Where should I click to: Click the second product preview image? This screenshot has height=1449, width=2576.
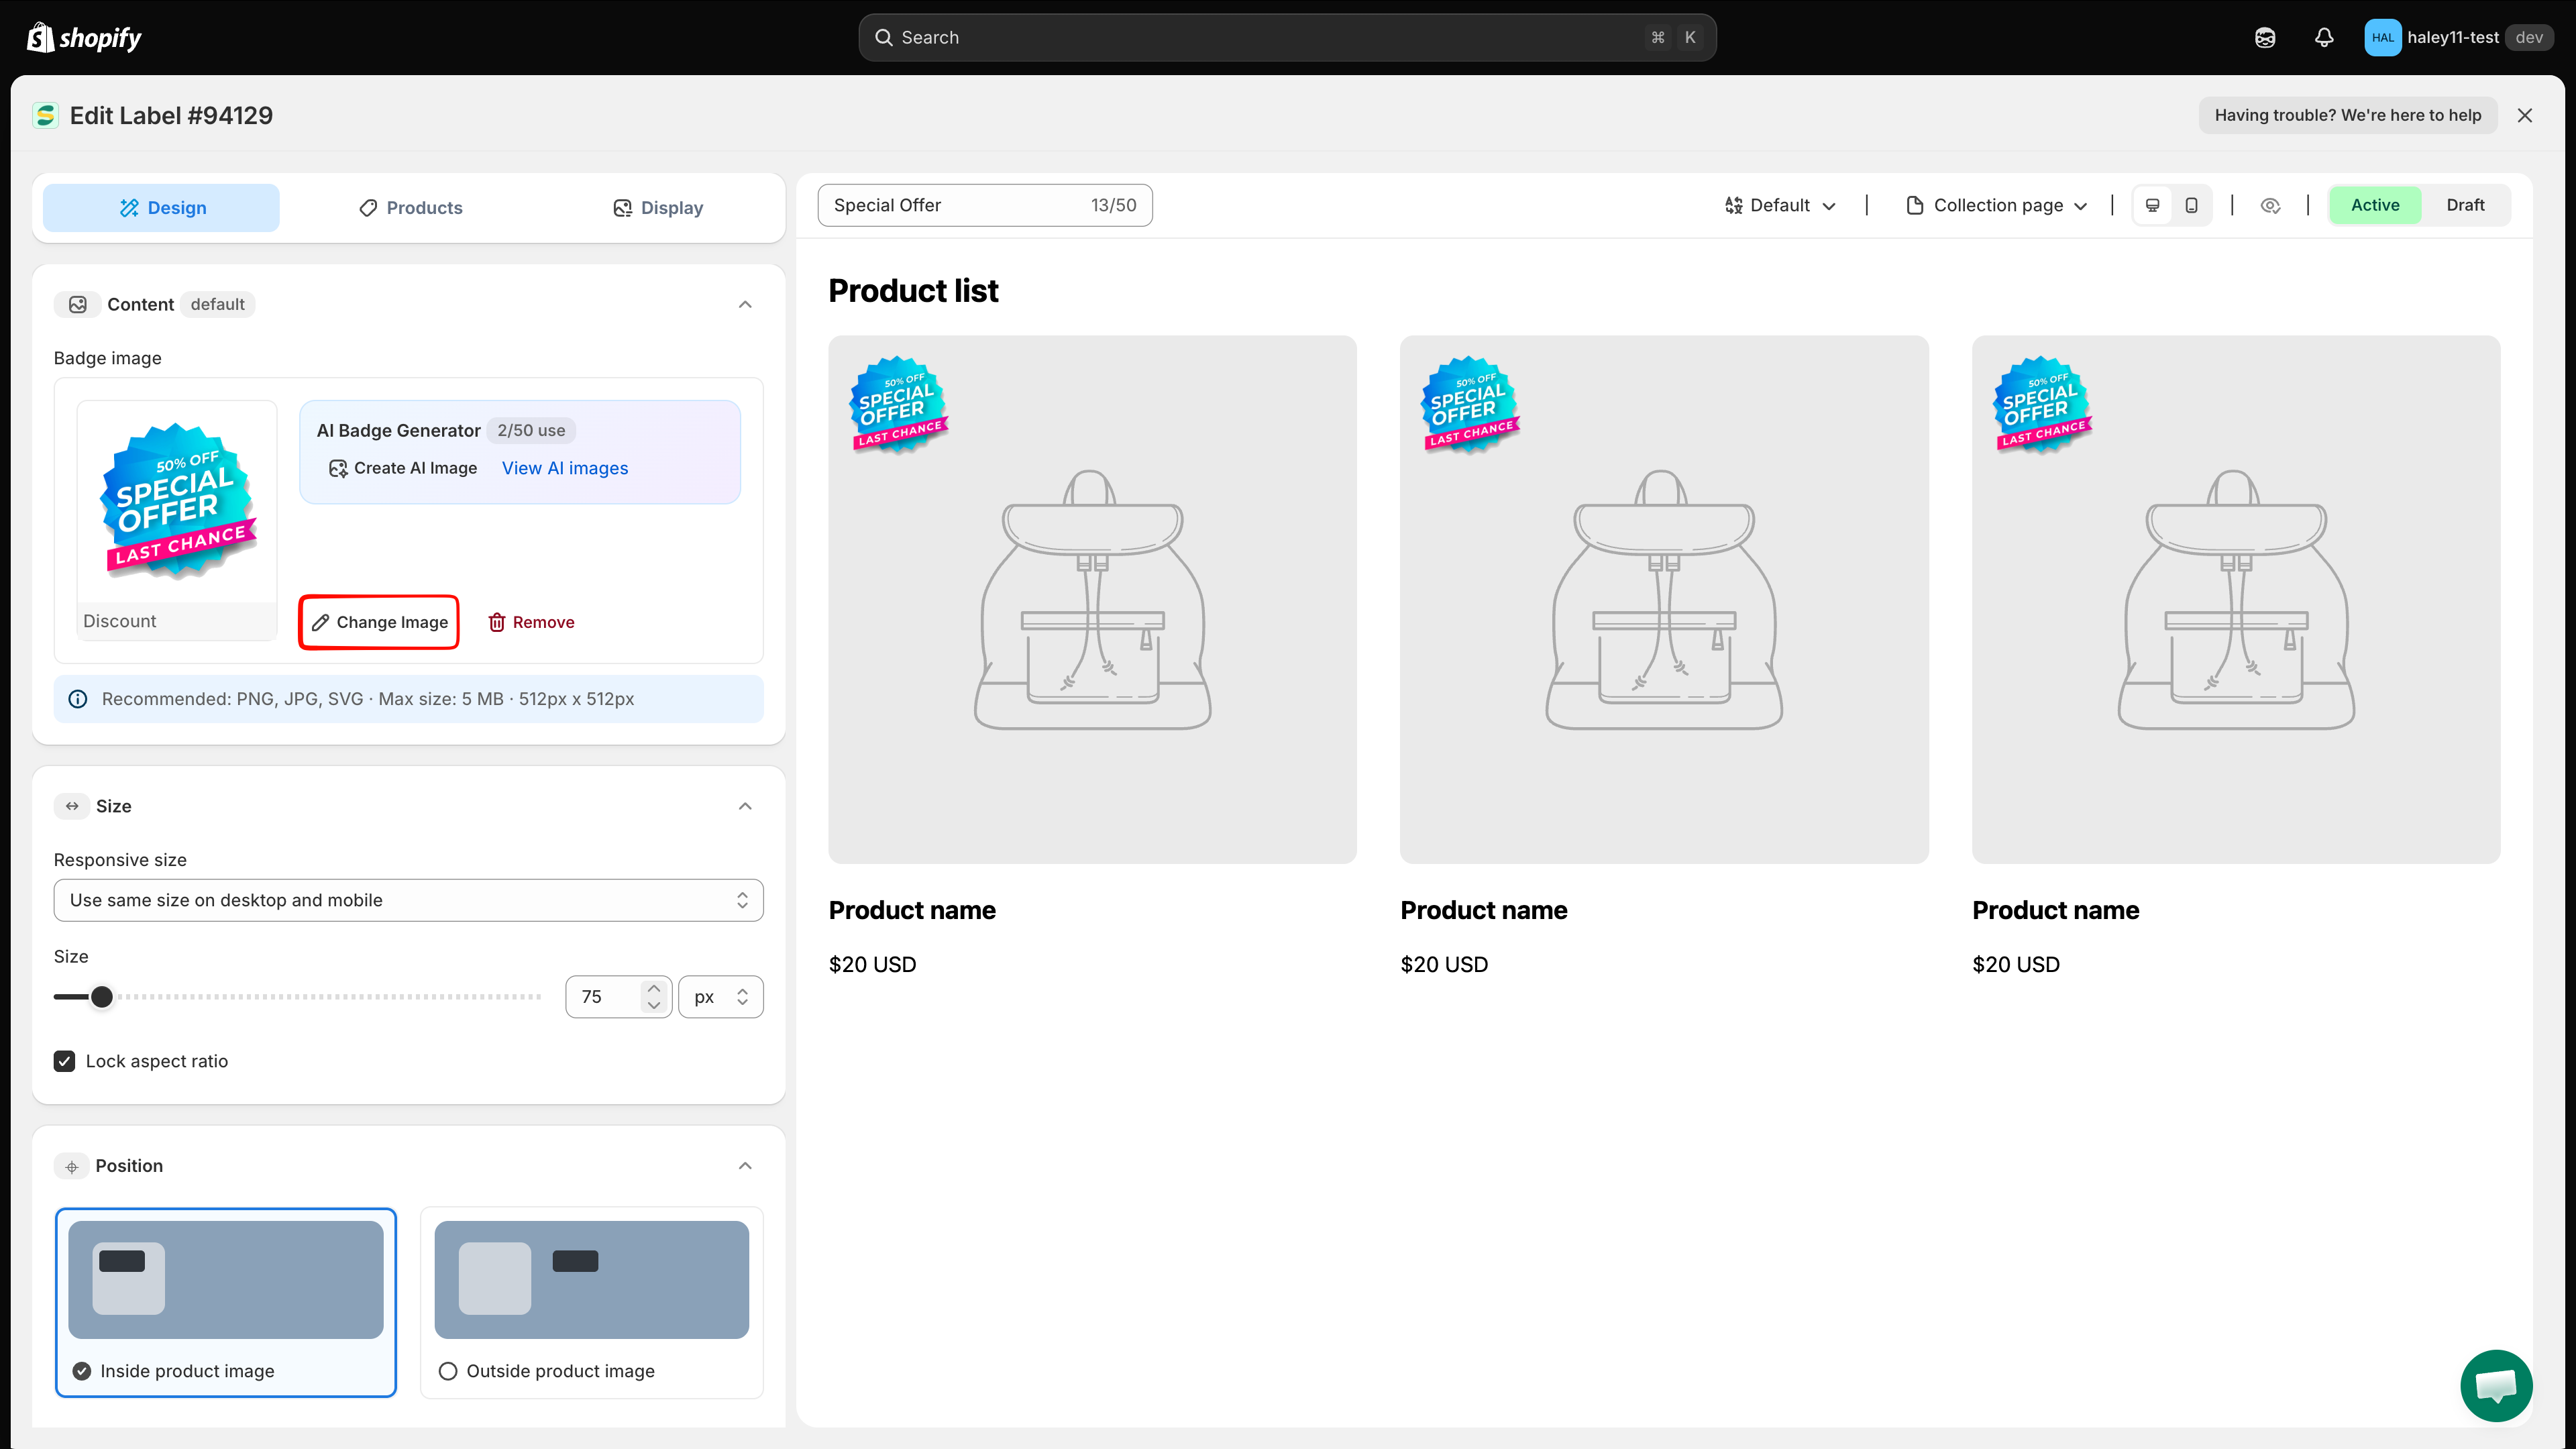[x=1664, y=599]
